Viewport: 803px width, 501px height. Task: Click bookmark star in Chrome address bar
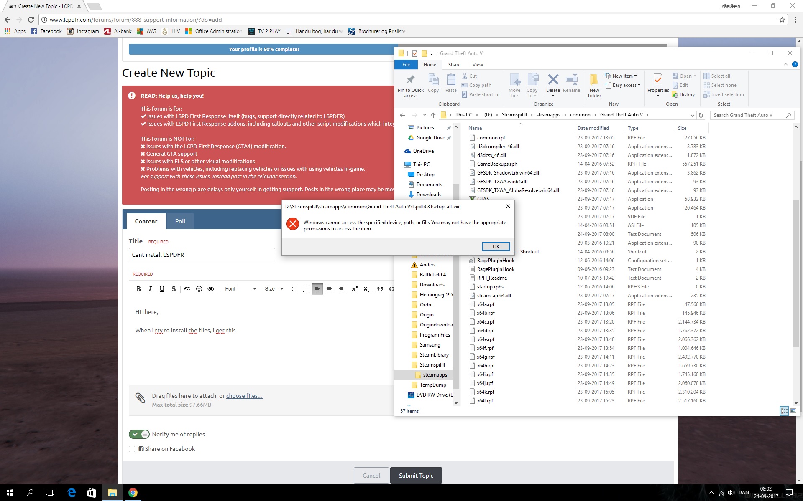[782, 20]
